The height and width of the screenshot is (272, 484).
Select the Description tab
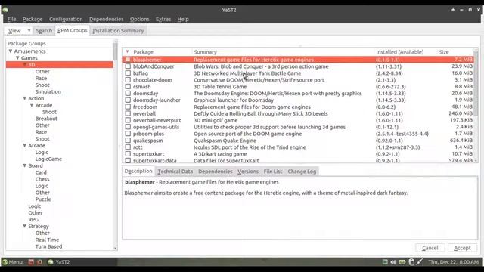click(x=138, y=172)
